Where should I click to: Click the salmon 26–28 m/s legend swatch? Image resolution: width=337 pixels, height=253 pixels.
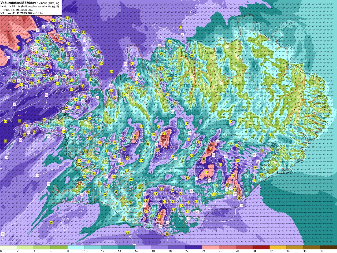pos(227,247)
